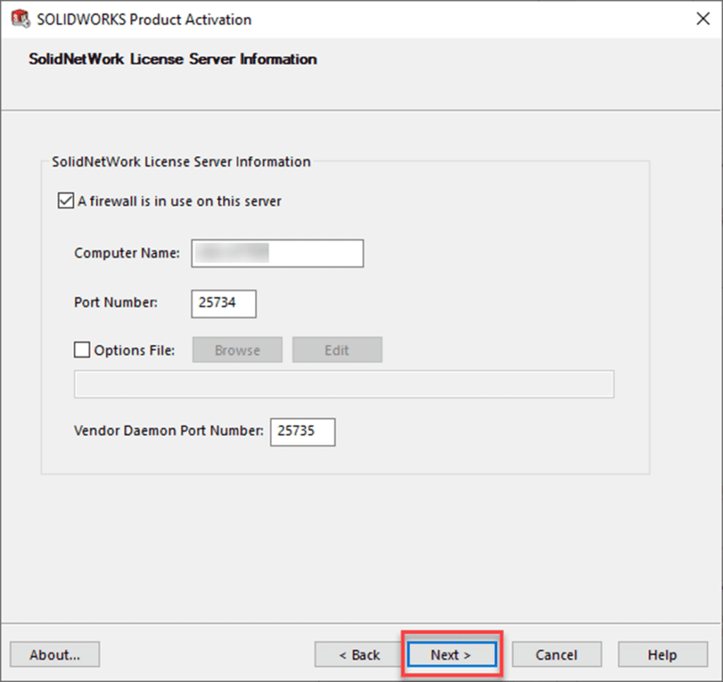
Task: Click the group box frame title
Action: tap(181, 162)
